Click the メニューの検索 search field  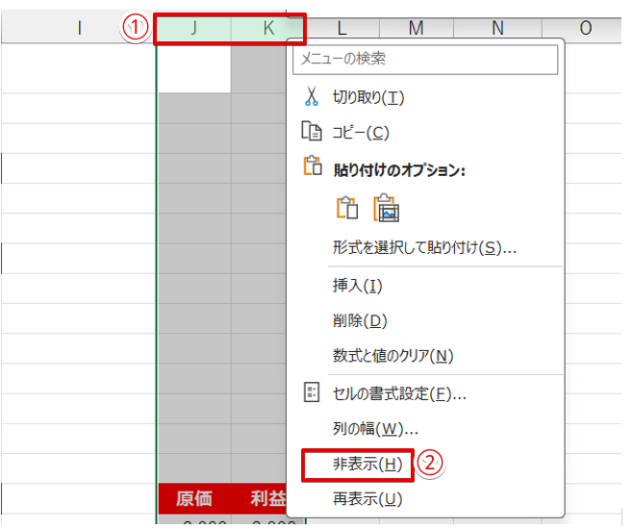tap(425, 60)
